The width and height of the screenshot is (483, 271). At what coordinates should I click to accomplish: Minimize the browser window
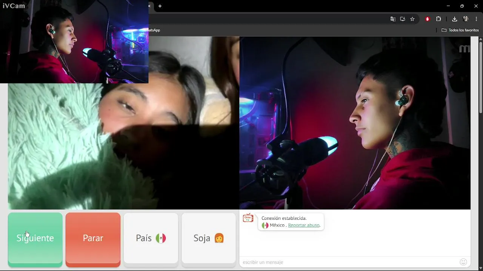[448, 6]
